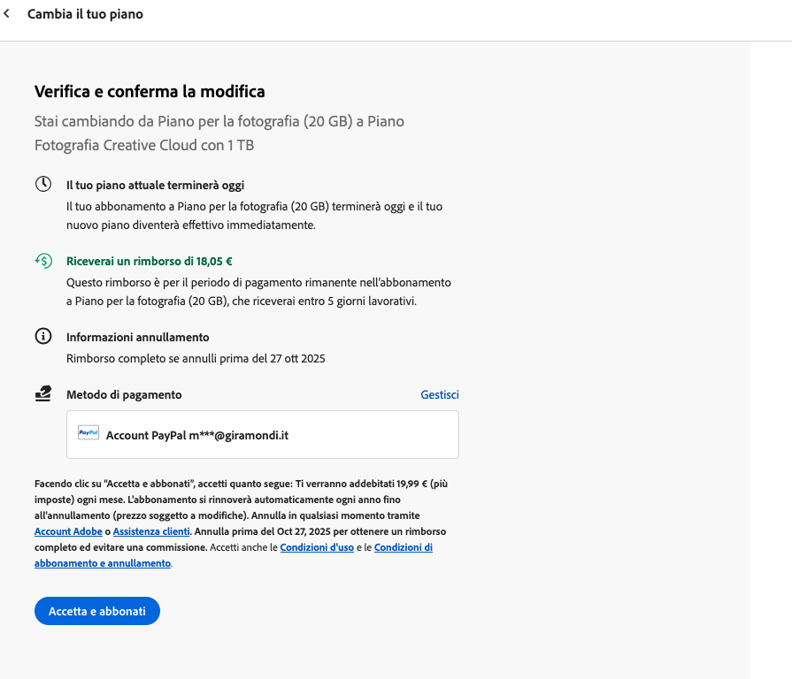Screen dimensions: 792x679
Task: Click the clock icon beside current plan notice
Action: (43, 184)
